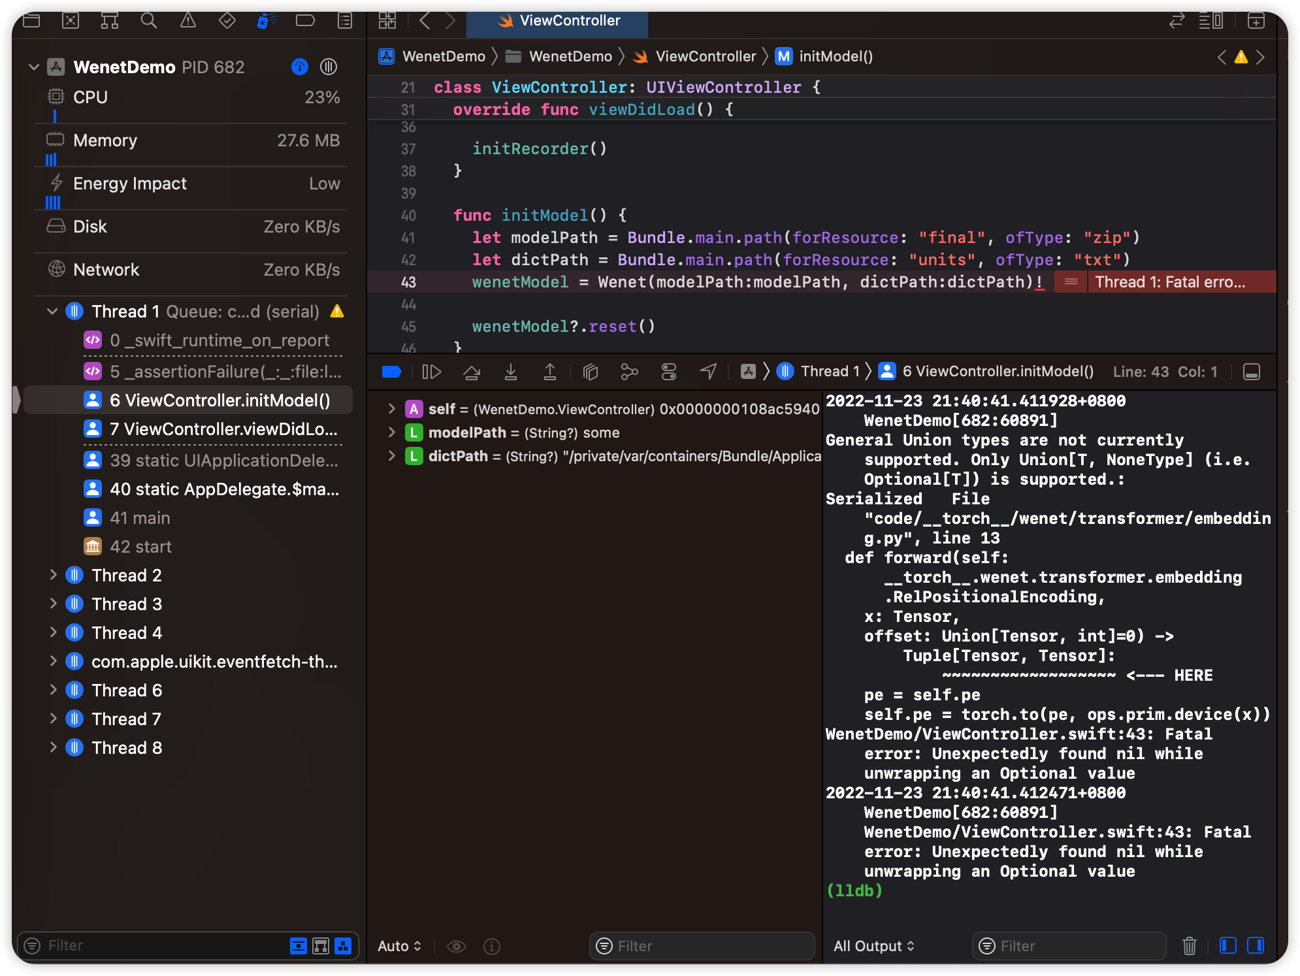Toggle Quick Look eye in variables view
Viewport: 1300px width, 976px height.
tap(457, 945)
